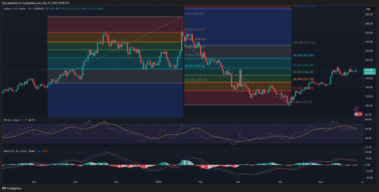Click the RSI value 60.12 in legend
Viewport: 379px width, 192px height.
32,120
